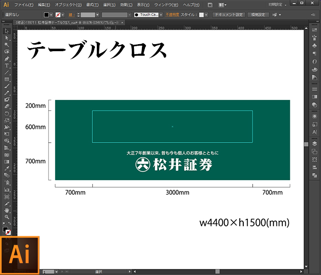This screenshot has width=321, height=275.
Task: Select the Pen tool
Action: tap(7, 59)
